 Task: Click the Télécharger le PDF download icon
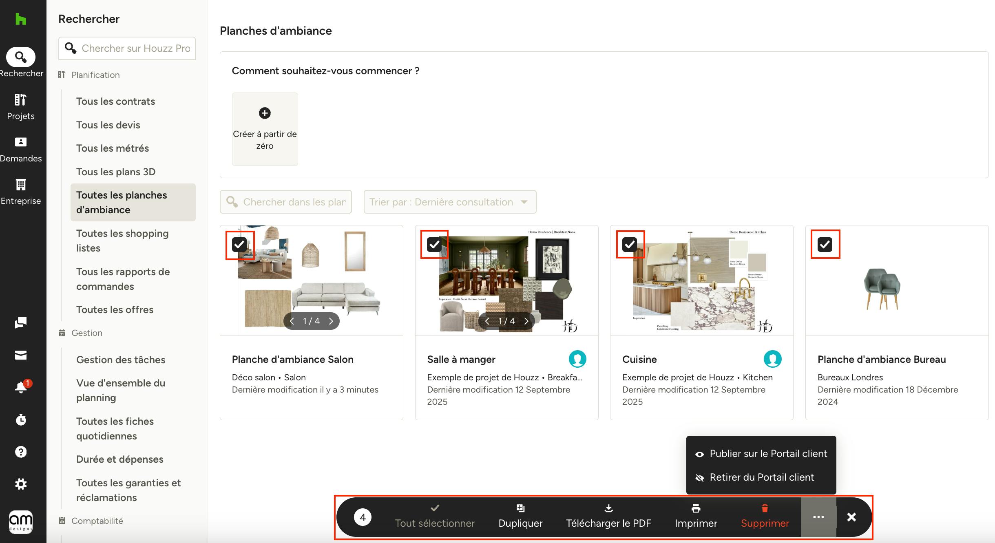click(608, 508)
